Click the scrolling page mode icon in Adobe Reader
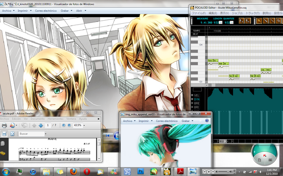The width and height of the screenshot is (283, 176). click(4, 134)
